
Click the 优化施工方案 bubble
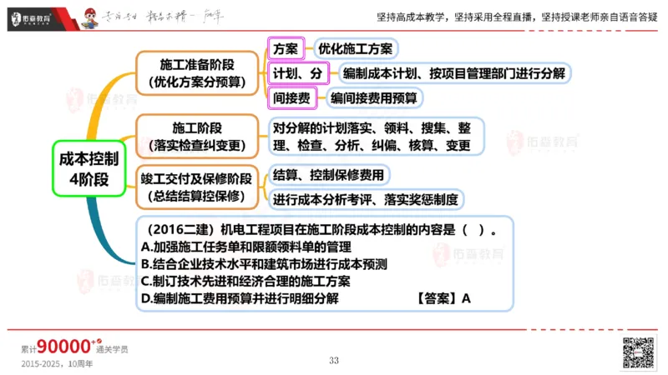(x=356, y=49)
